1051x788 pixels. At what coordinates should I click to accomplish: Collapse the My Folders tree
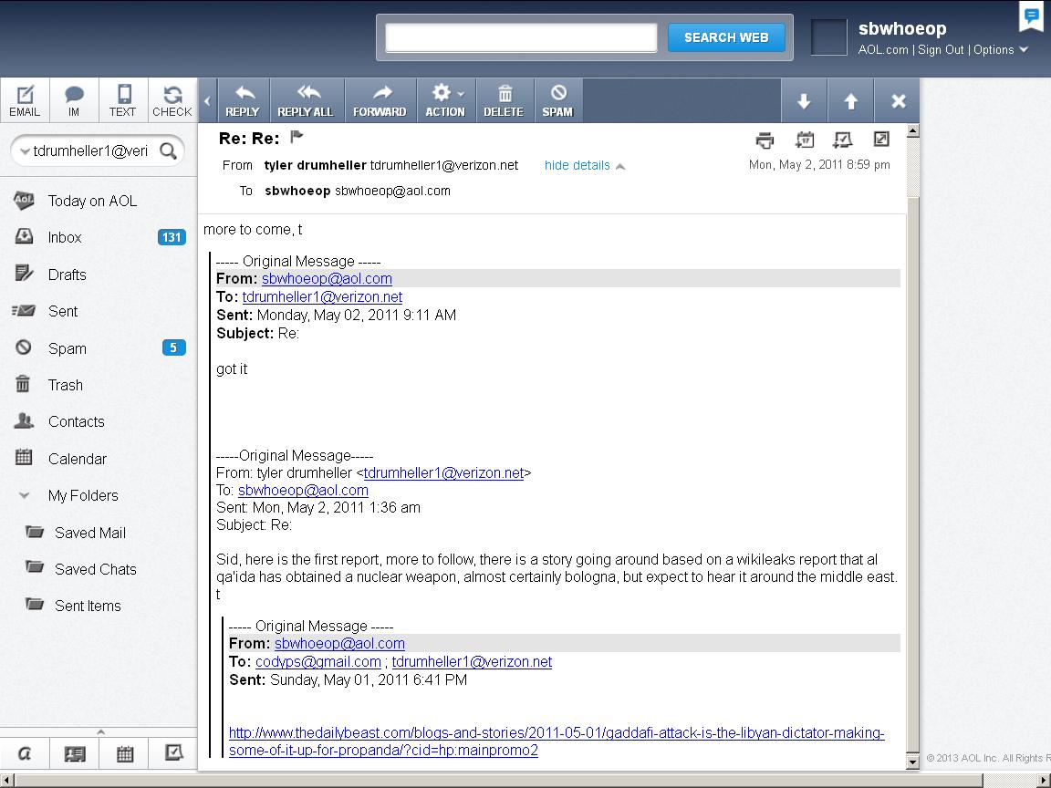25,496
